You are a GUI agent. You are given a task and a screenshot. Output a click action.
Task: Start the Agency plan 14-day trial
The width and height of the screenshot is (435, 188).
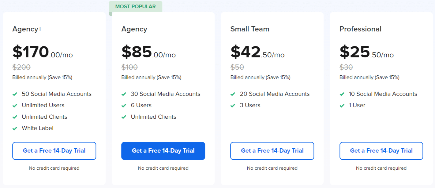tap(163, 151)
